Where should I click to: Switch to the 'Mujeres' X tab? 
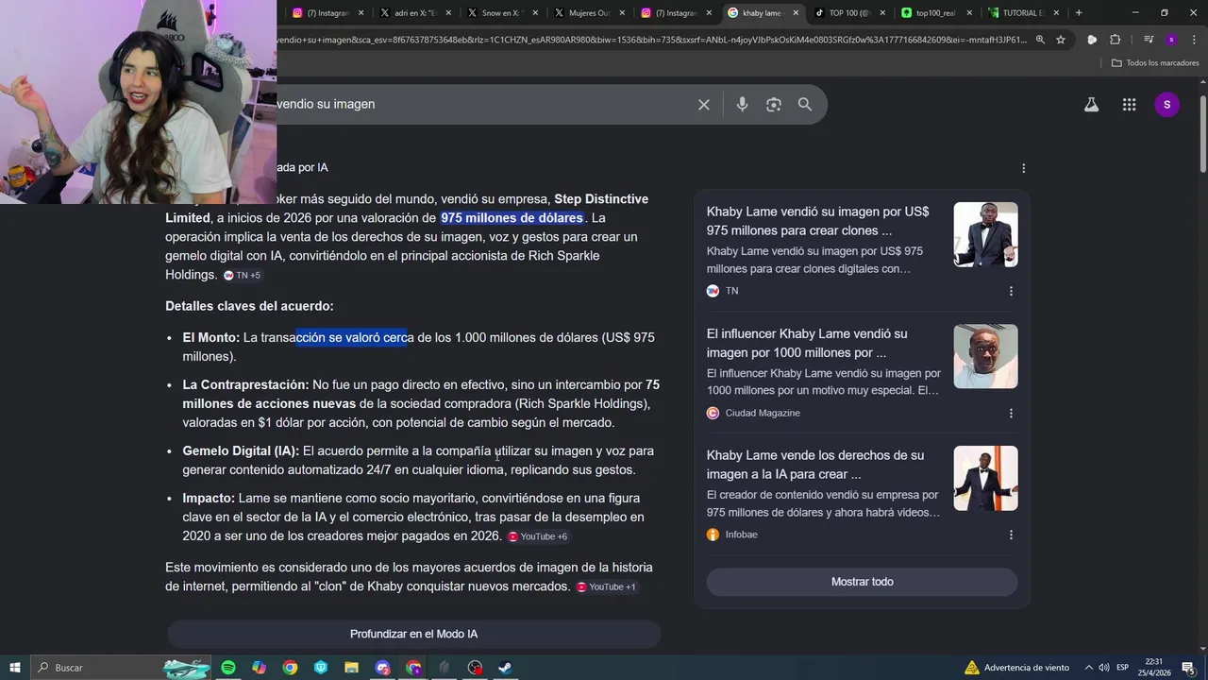click(589, 13)
